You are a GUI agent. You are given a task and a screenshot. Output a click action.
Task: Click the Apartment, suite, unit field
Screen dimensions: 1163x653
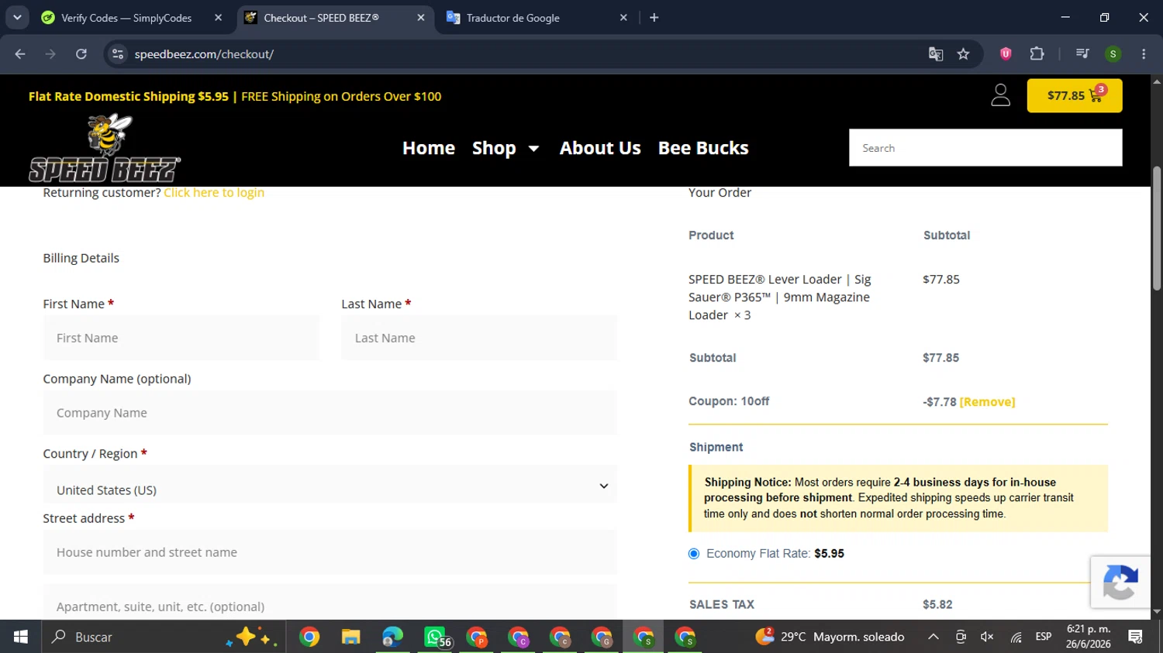coord(330,603)
